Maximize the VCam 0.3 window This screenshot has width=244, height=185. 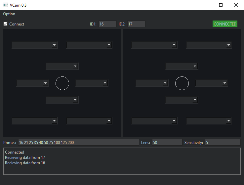click(x=221, y=5)
